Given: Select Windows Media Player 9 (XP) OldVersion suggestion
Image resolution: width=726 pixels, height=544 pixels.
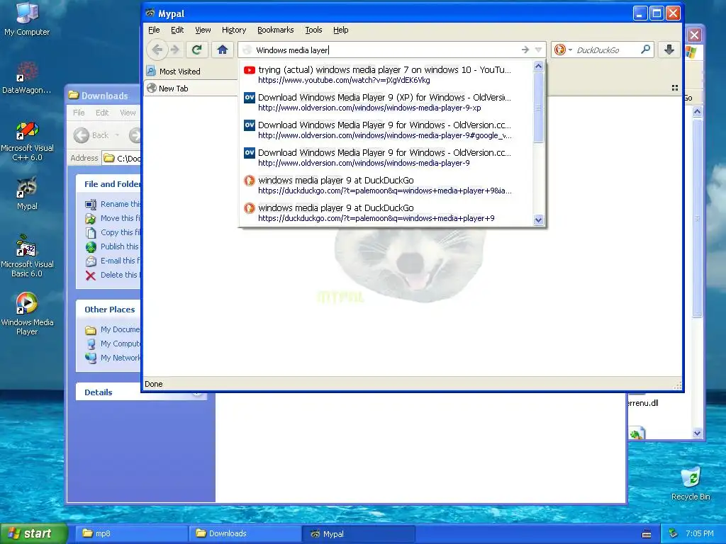Looking at the screenshot, I should (x=386, y=102).
